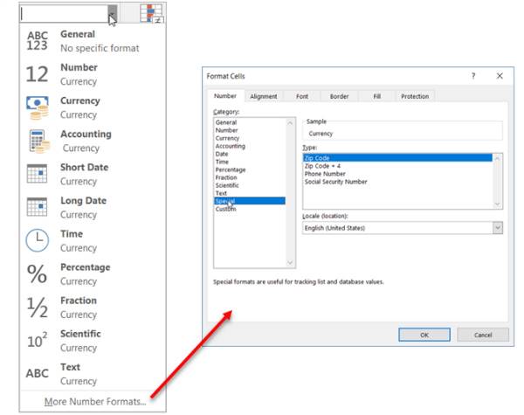This screenshot has width=524, height=415.
Task: Click the Category list scroll up arrow
Action: click(x=290, y=123)
